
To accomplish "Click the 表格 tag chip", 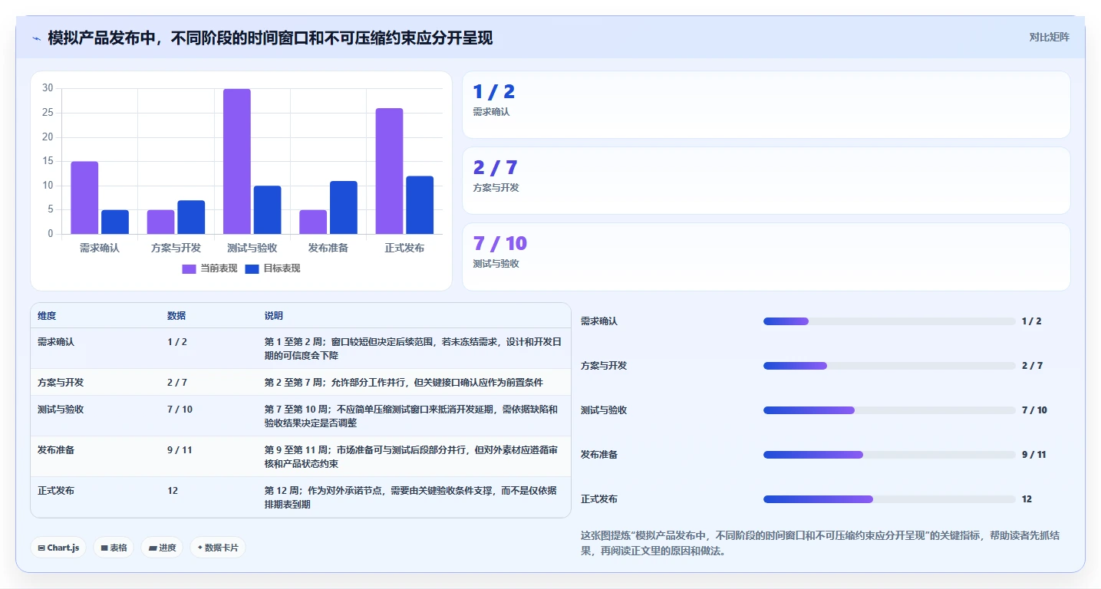I will (x=114, y=548).
